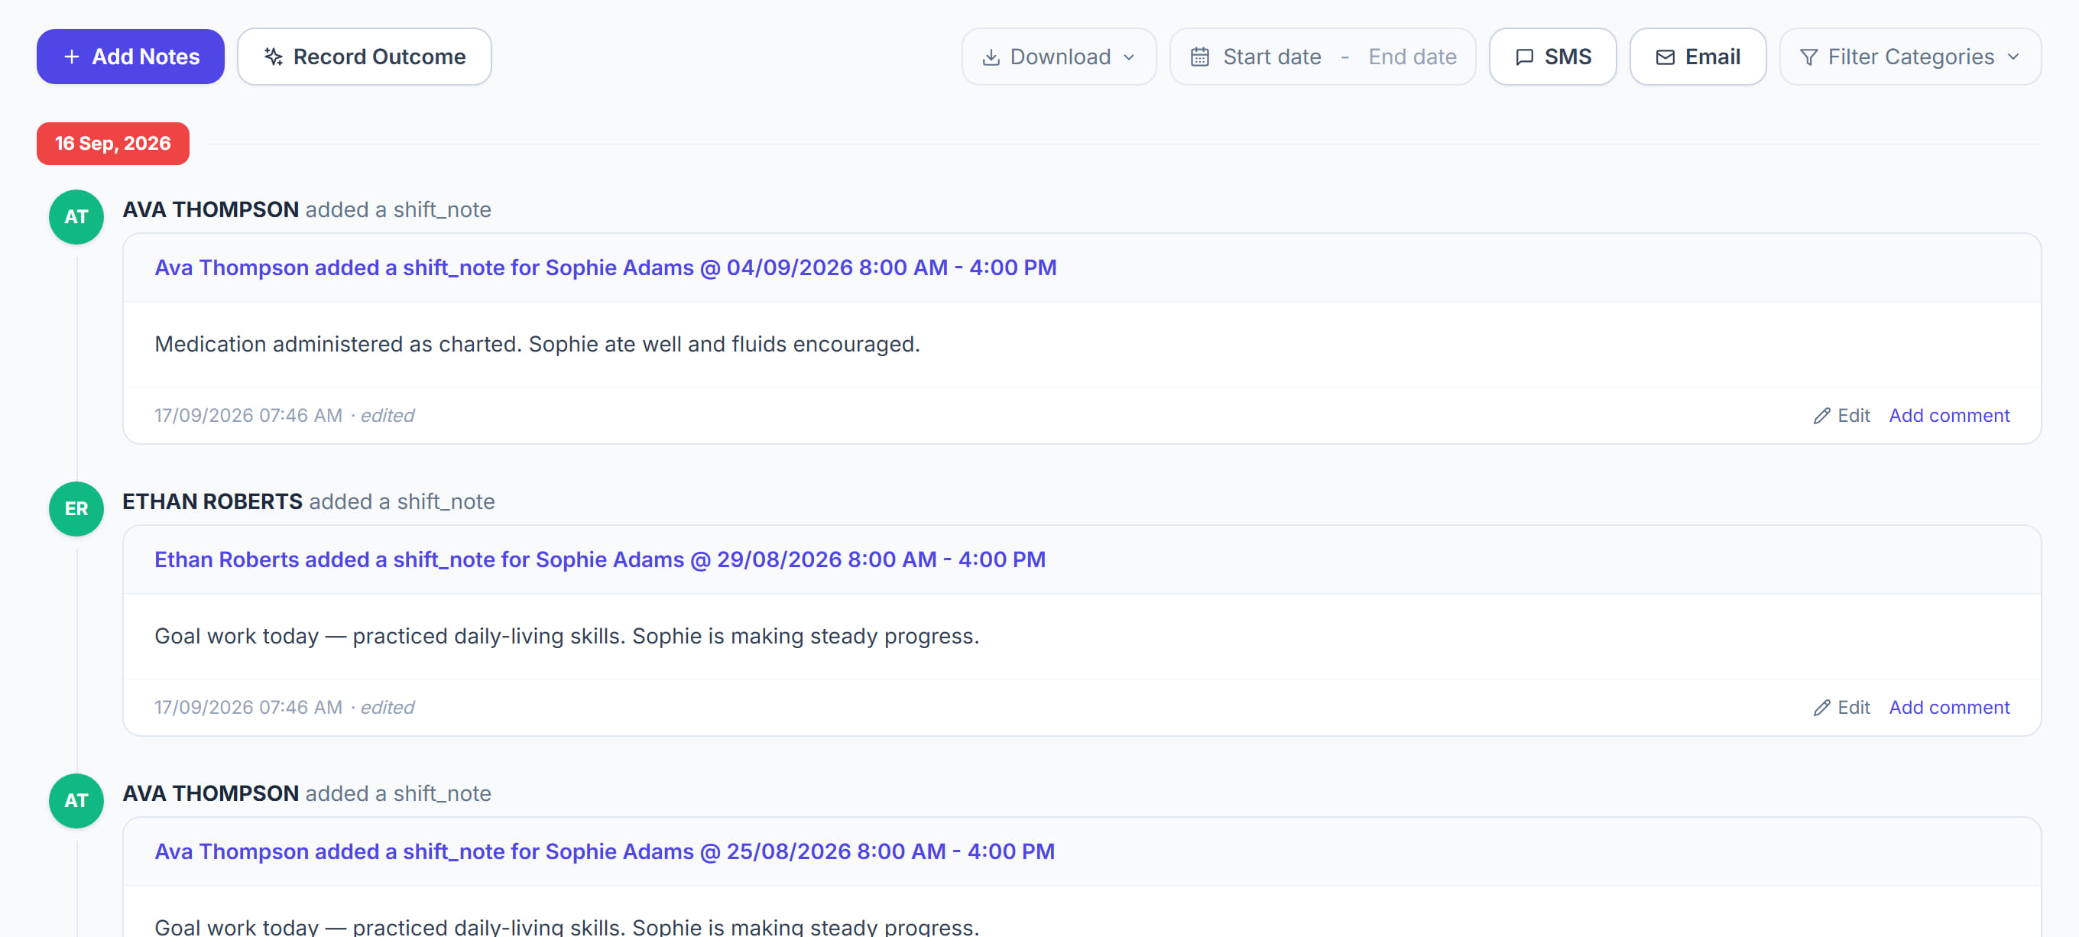Click pencil icon on Ethan Roberts' note
Image resolution: width=2079 pixels, height=937 pixels.
tap(1821, 708)
